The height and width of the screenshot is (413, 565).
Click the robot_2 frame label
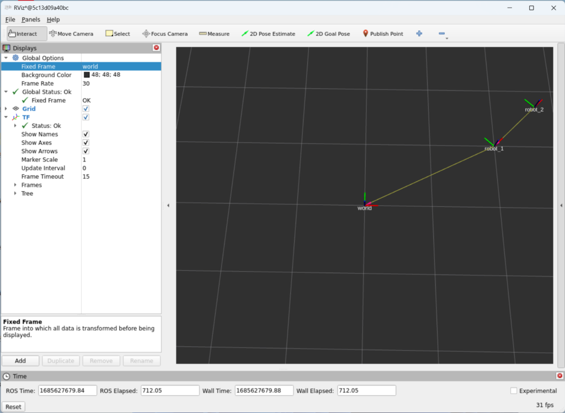[534, 110]
